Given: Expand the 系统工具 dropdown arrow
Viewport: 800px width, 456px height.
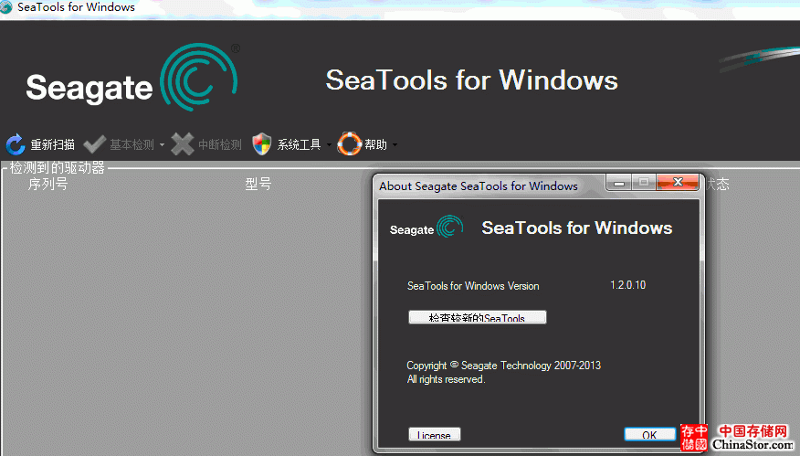Looking at the screenshot, I should coord(329,145).
